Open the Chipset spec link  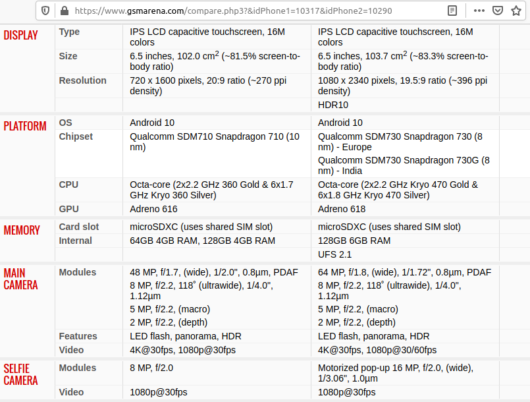pyautogui.click(x=76, y=136)
